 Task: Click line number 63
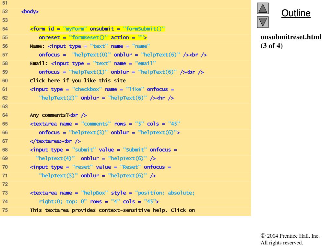click(x=5, y=106)
